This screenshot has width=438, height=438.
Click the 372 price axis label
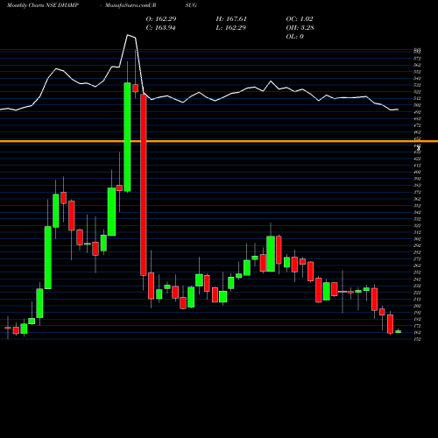pyautogui.click(x=417, y=192)
